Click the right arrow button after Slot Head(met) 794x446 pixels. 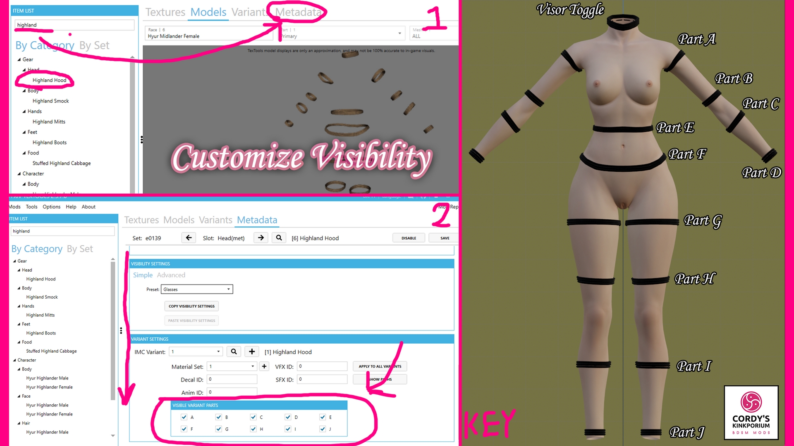click(261, 238)
